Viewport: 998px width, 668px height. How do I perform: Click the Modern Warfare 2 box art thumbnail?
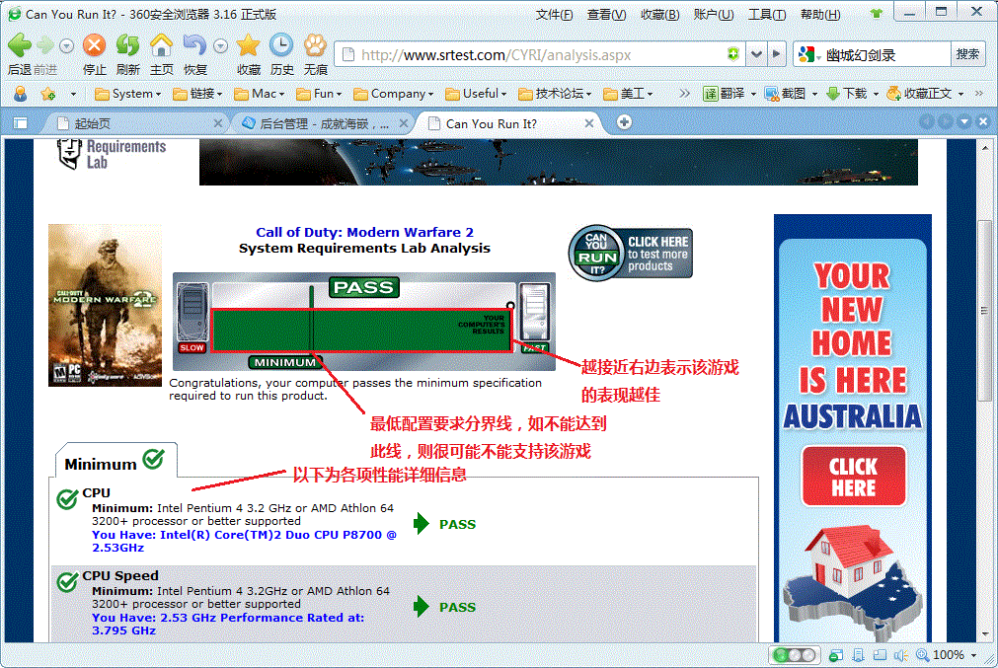[x=105, y=305]
